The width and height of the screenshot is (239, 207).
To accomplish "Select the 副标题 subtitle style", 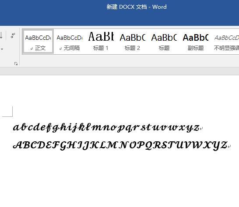I will (x=196, y=42).
